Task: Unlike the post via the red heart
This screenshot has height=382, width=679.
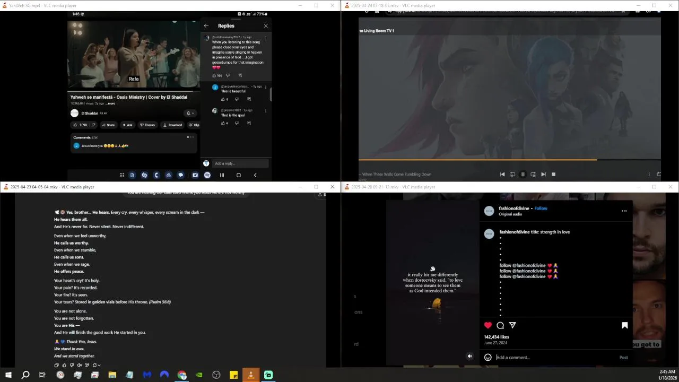Action: point(488,325)
